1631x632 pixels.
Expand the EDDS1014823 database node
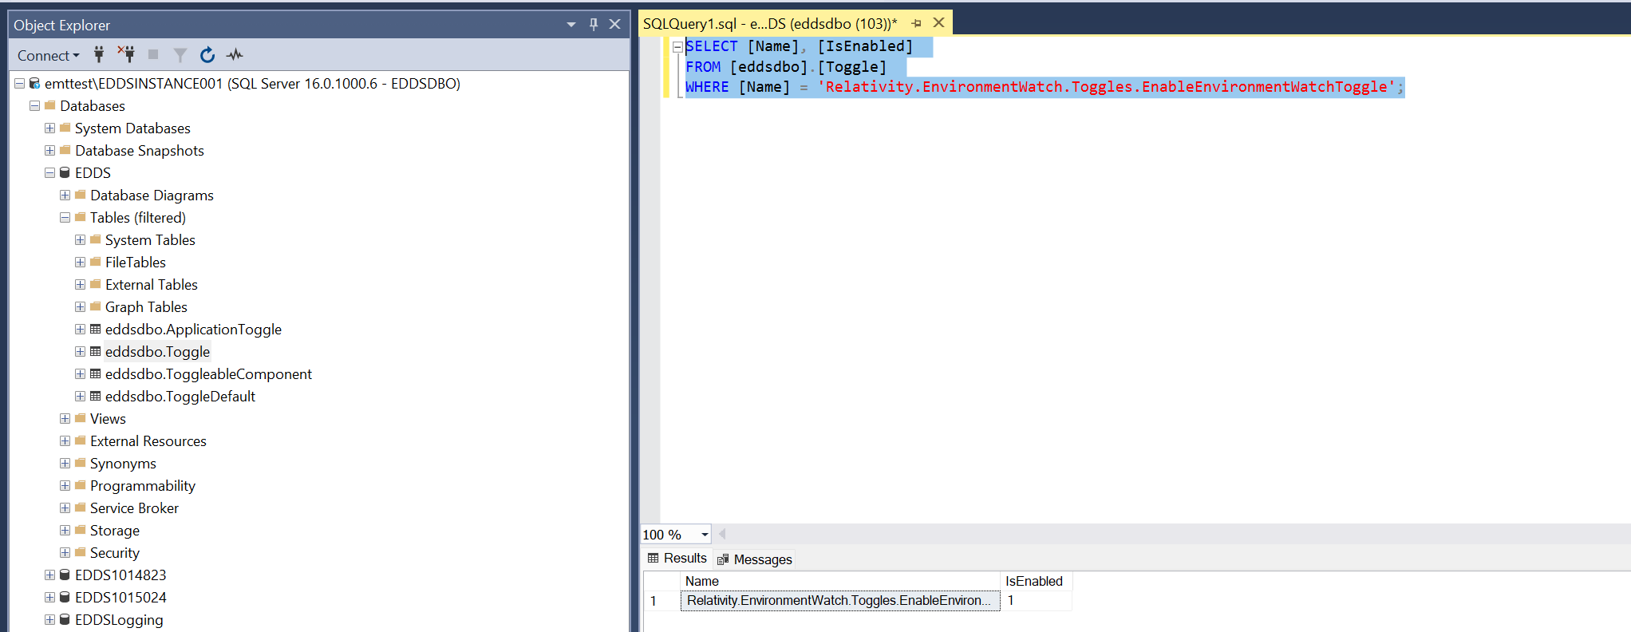[49, 575]
